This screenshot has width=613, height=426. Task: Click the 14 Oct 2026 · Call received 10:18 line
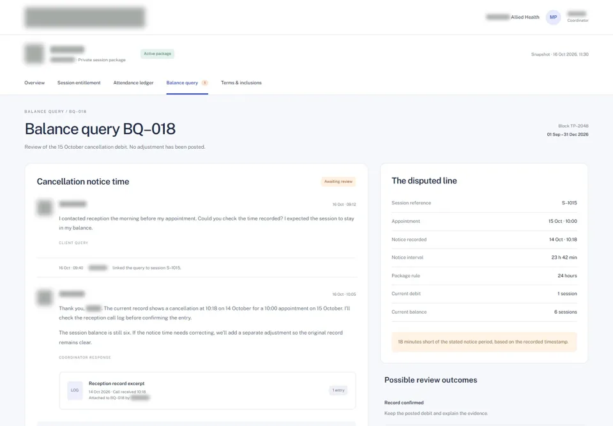[117, 392]
